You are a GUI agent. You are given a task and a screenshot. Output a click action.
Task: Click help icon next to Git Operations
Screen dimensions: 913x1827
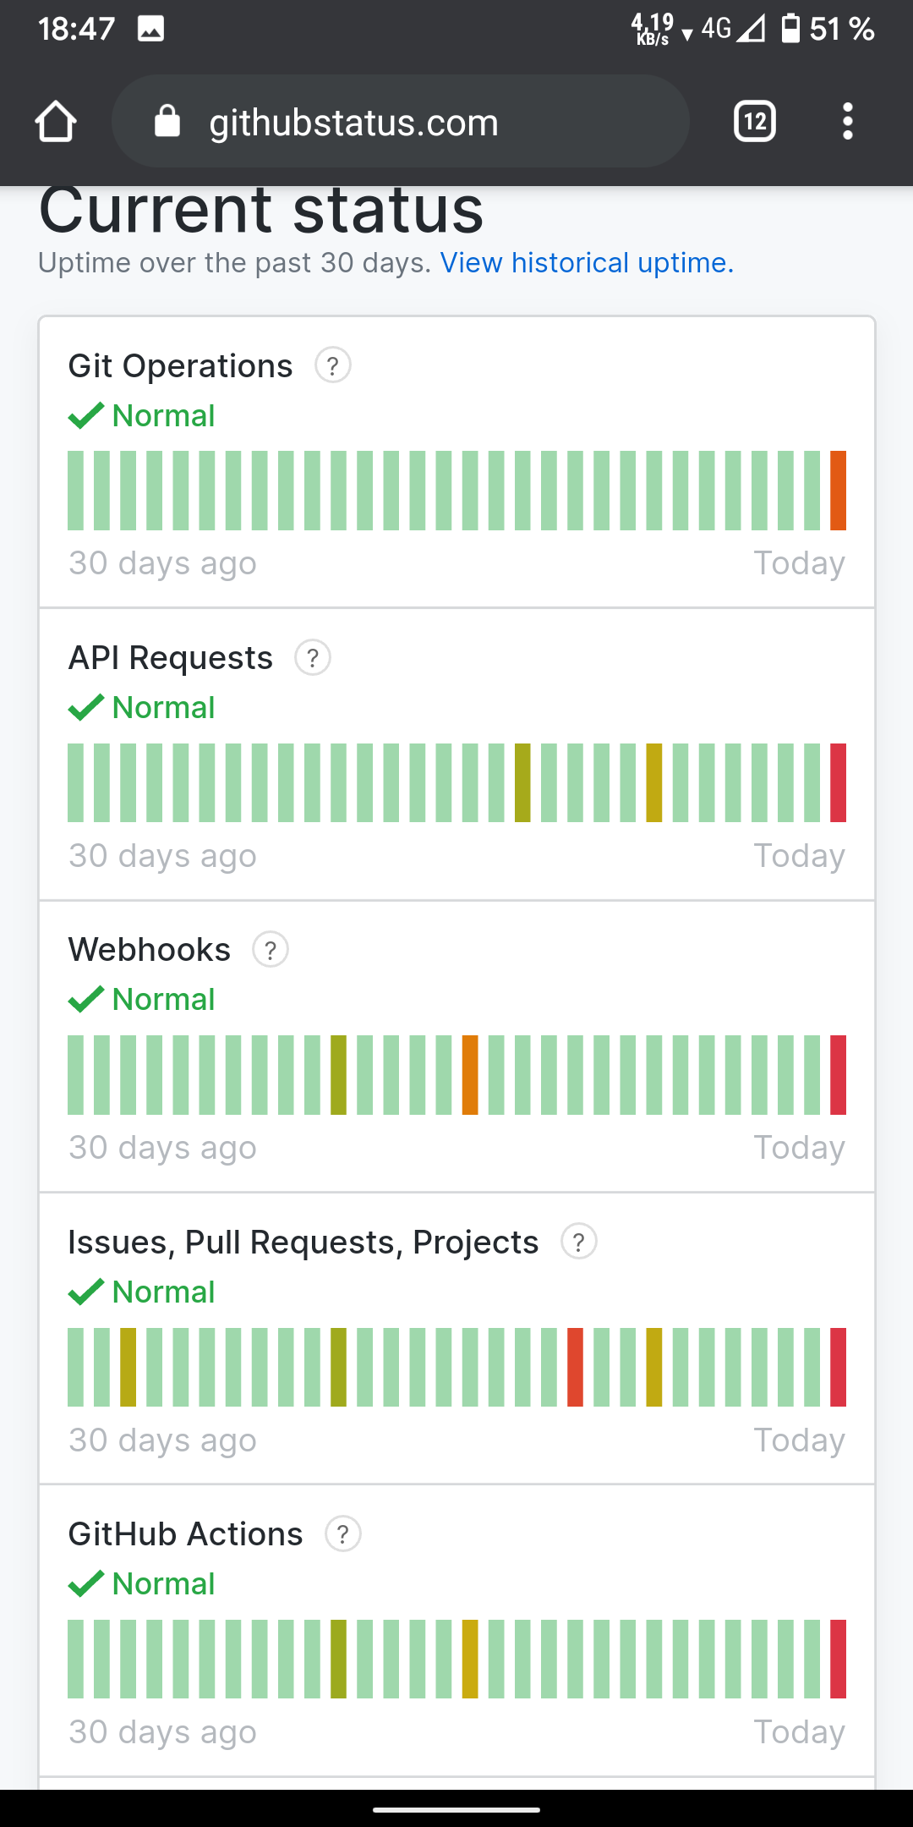tap(333, 365)
